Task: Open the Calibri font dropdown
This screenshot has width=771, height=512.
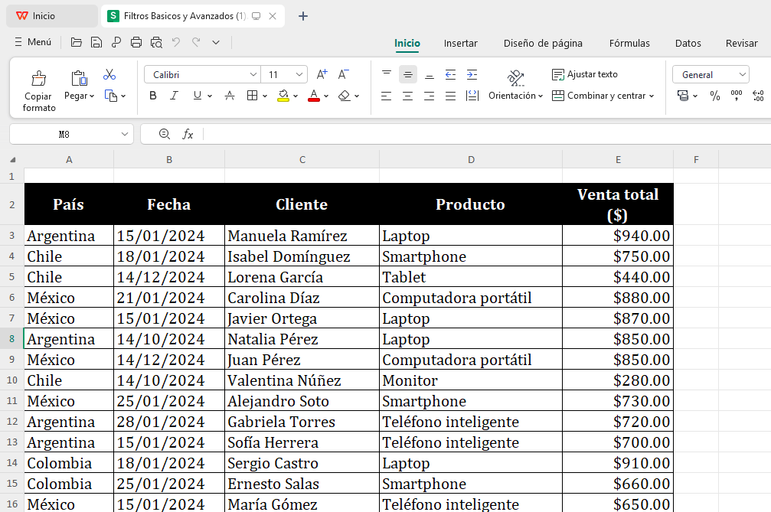Action: click(x=253, y=75)
